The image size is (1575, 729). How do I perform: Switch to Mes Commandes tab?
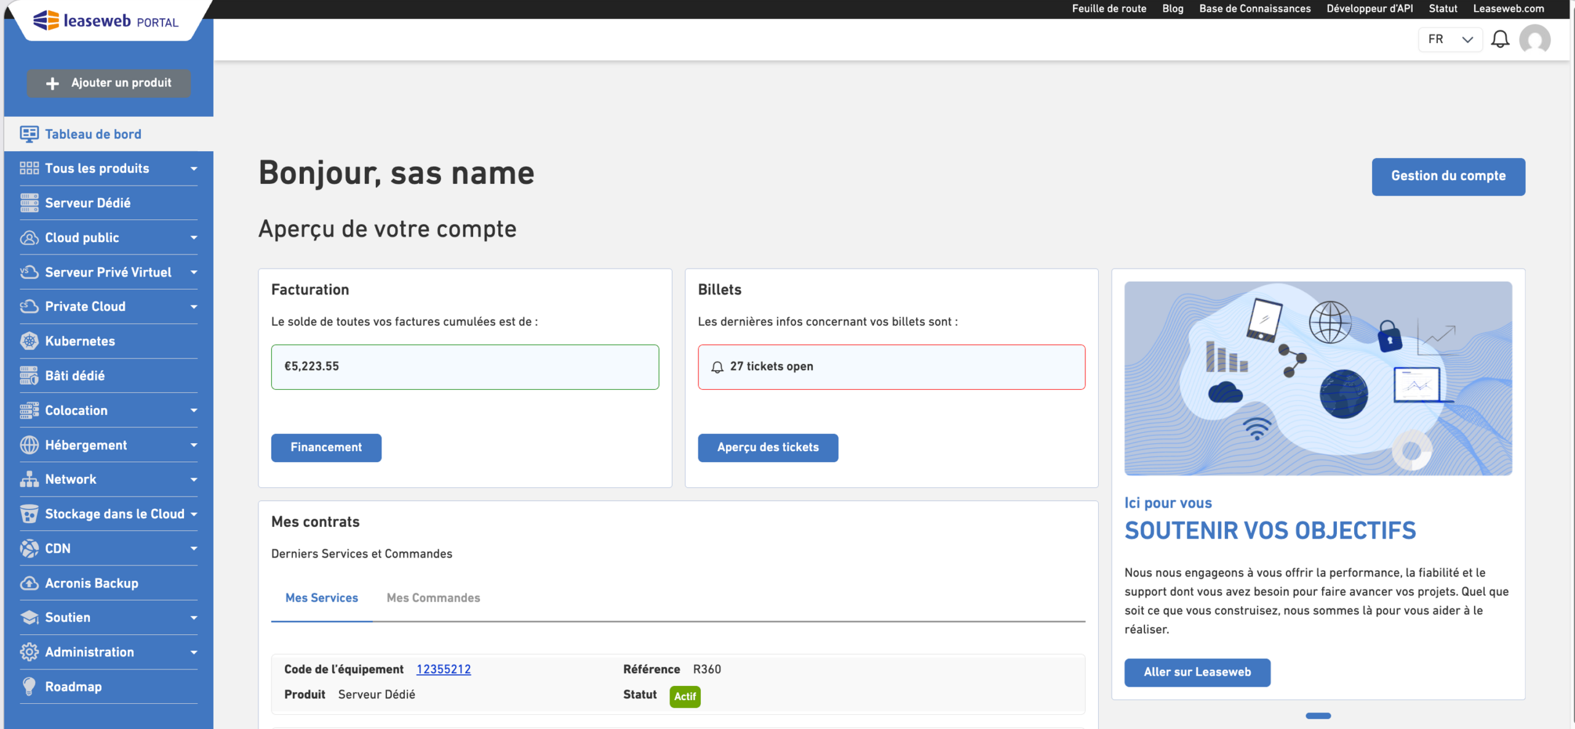[433, 598]
